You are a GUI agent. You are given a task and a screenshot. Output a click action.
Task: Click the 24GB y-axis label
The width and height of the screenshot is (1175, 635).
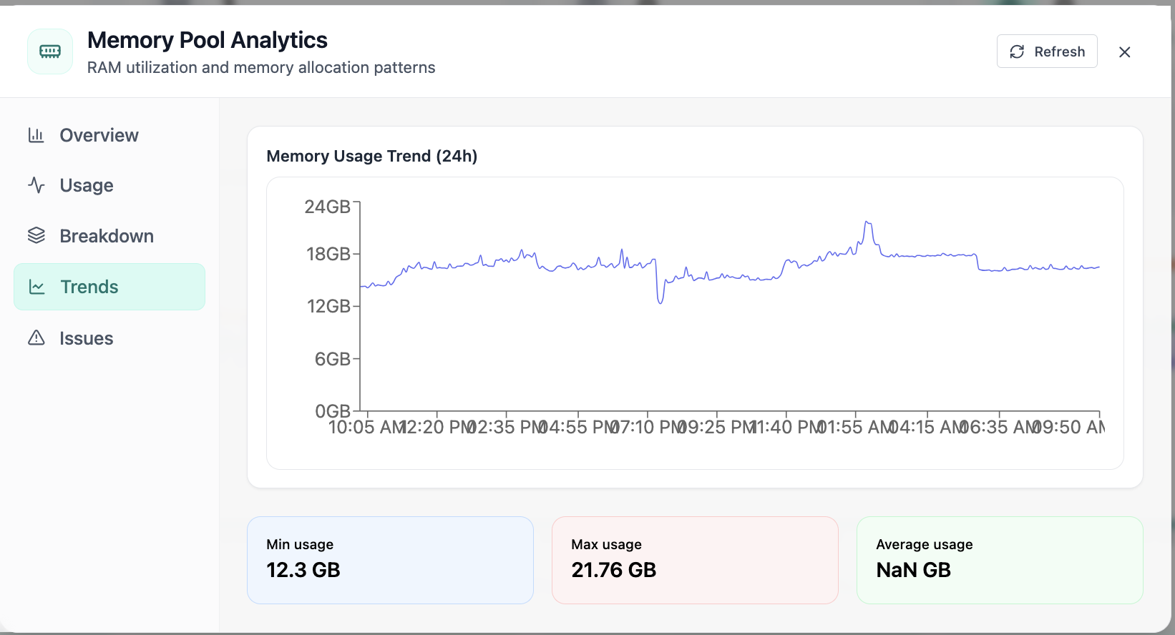pos(327,207)
